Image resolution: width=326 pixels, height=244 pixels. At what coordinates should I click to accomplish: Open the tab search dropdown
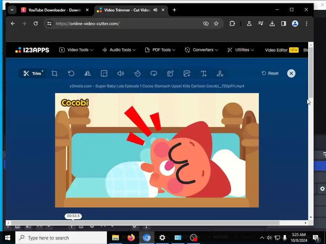pos(12,10)
